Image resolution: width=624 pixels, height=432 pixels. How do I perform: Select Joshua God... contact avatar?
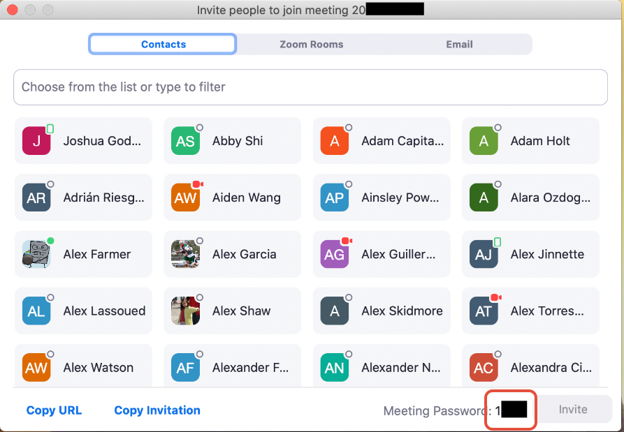click(x=36, y=141)
